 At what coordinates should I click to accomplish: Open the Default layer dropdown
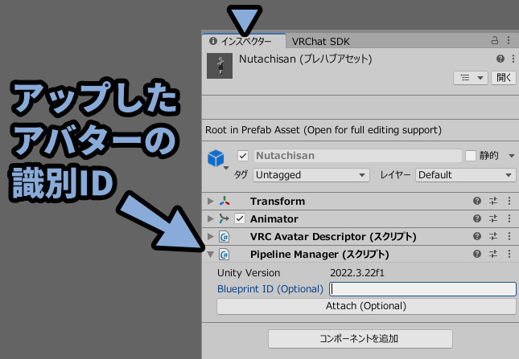point(465,175)
